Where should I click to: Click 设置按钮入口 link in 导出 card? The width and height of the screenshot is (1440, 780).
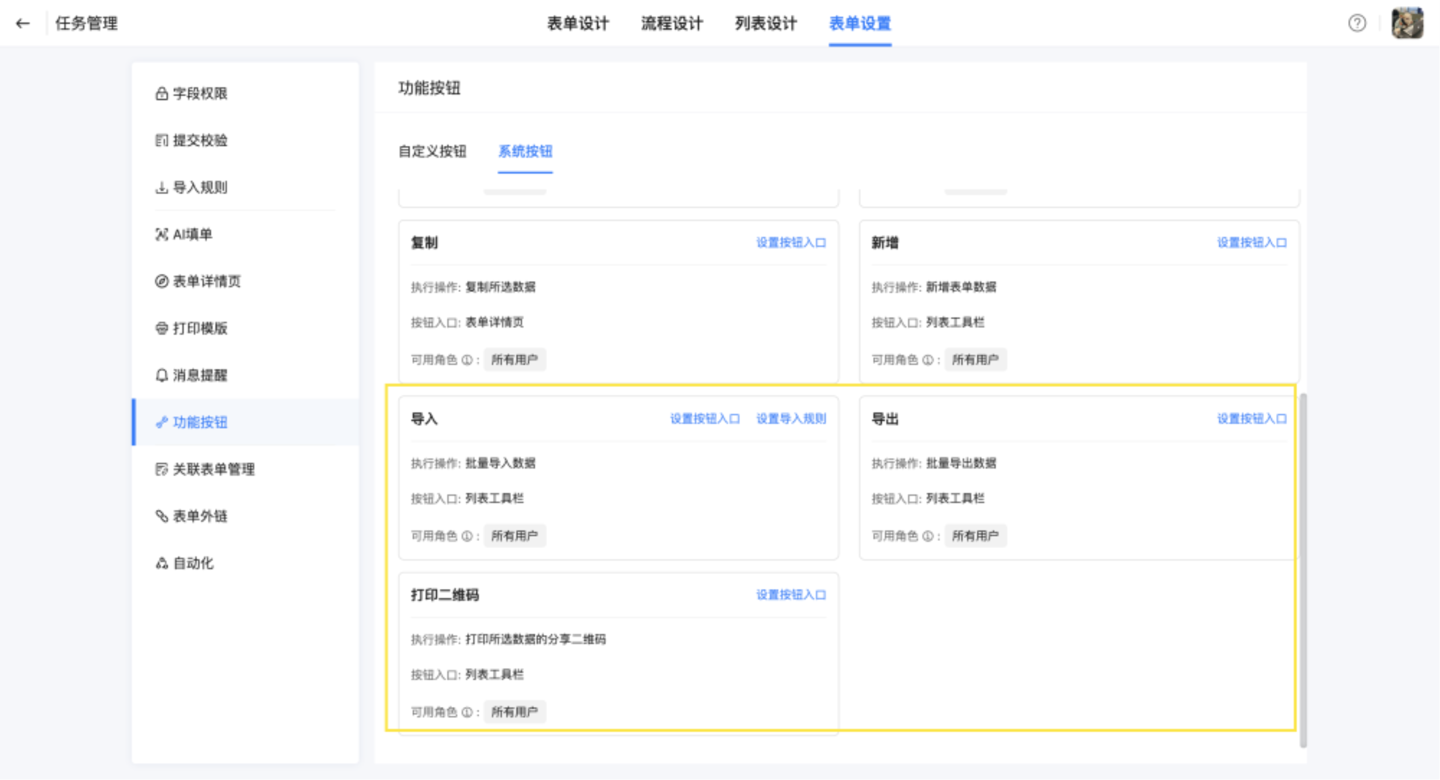pos(1251,419)
